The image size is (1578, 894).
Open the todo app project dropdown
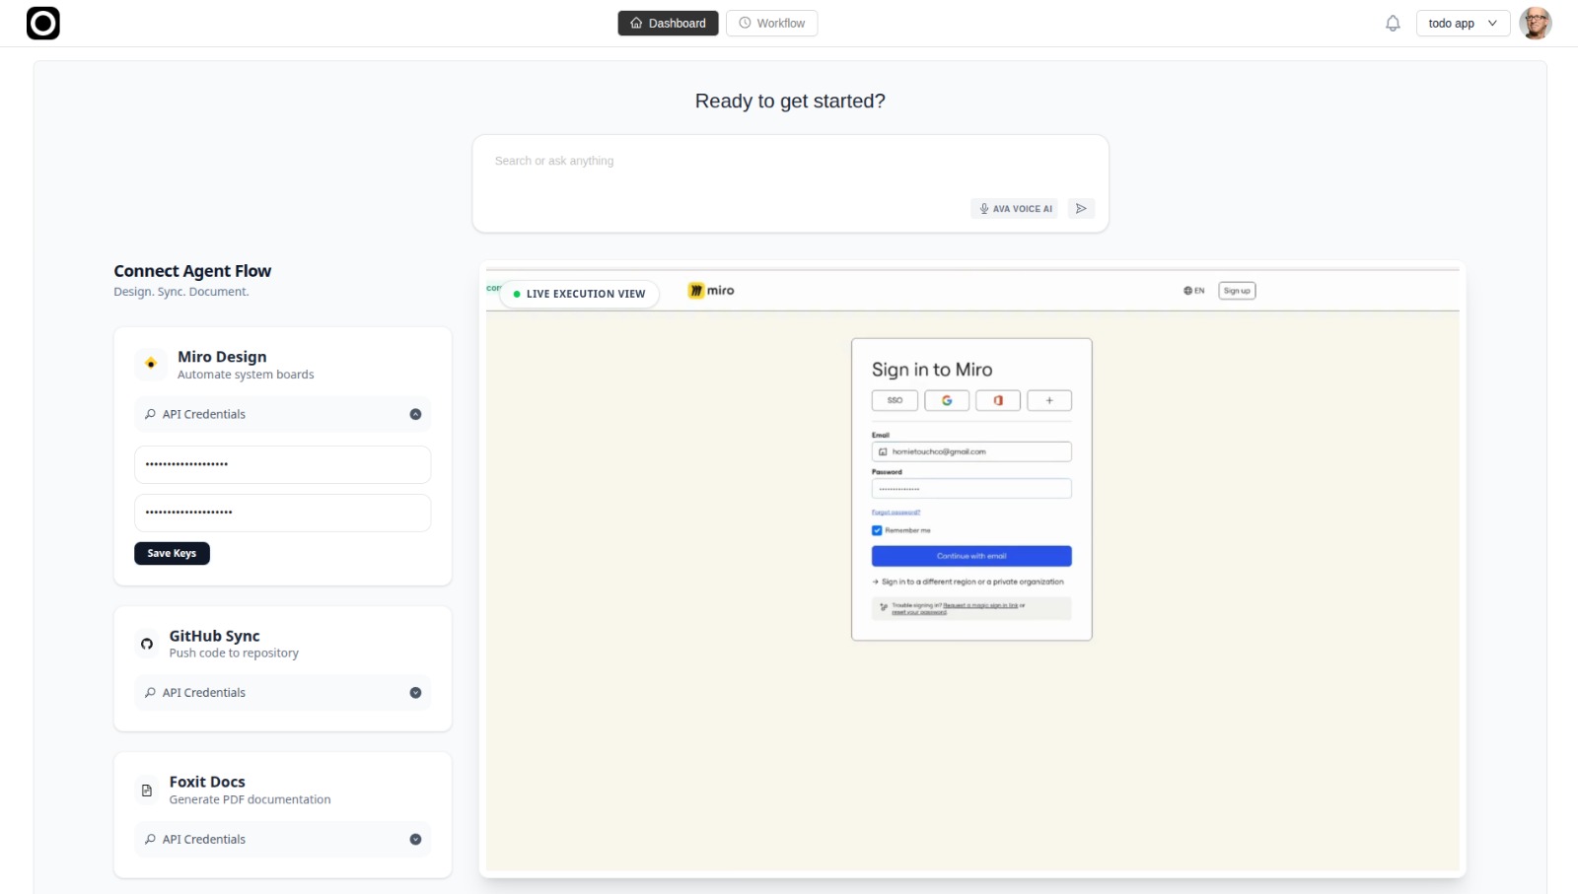pyautogui.click(x=1463, y=23)
